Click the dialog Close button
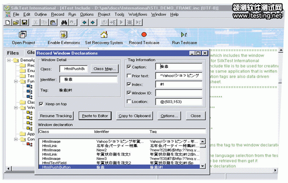Viewport: 288px width, 183px height. click(x=196, y=116)
